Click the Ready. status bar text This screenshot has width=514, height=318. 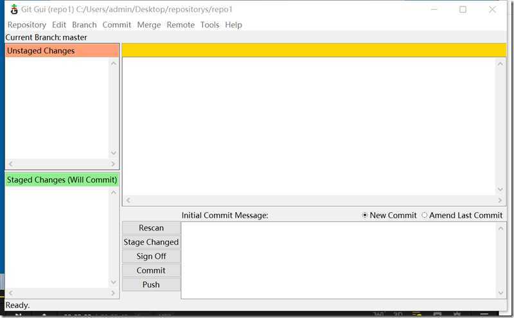[x=17, y=305]
